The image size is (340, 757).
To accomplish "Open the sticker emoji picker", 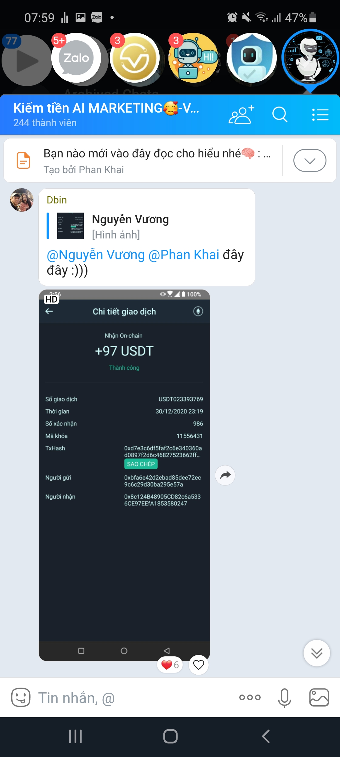I will [x=21, y=697].
